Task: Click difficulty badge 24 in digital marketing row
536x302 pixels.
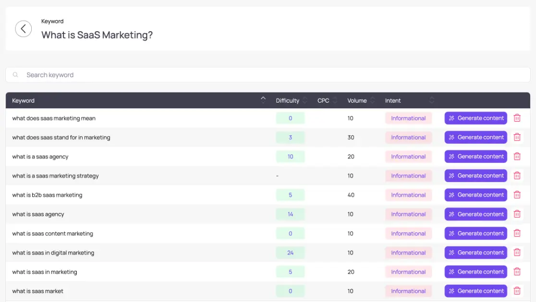Action: coord(290,253)
